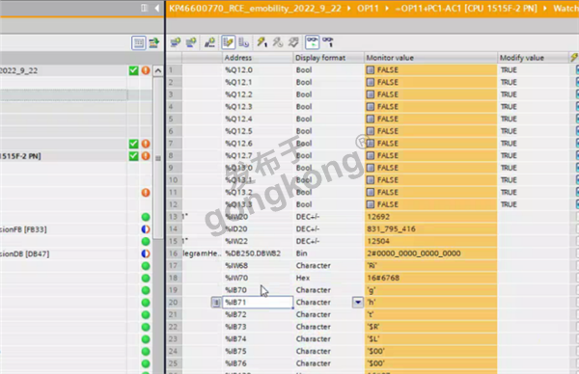Select the sionDB [DB47] tree item
This screenshot has height=374, width=579.
coord(25,254)
